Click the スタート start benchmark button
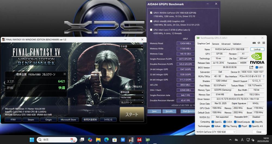Screen dimensions: 272x144 (x=132, y=114)
